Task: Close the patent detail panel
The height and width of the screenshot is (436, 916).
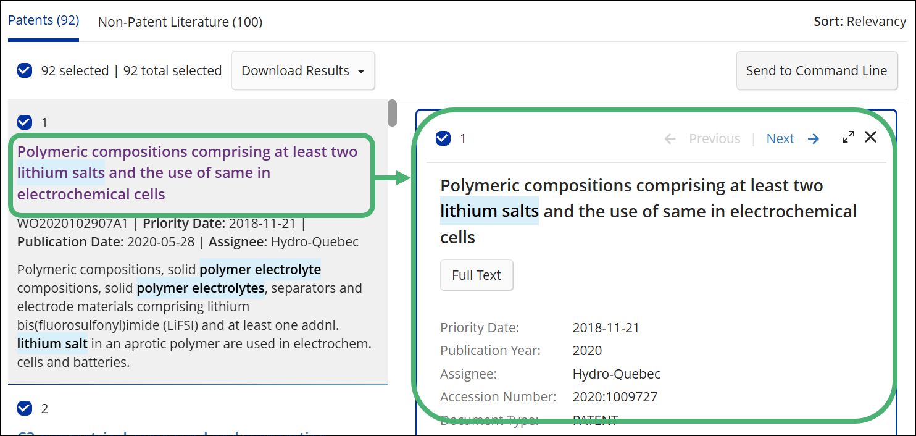Action: (870, 137)
